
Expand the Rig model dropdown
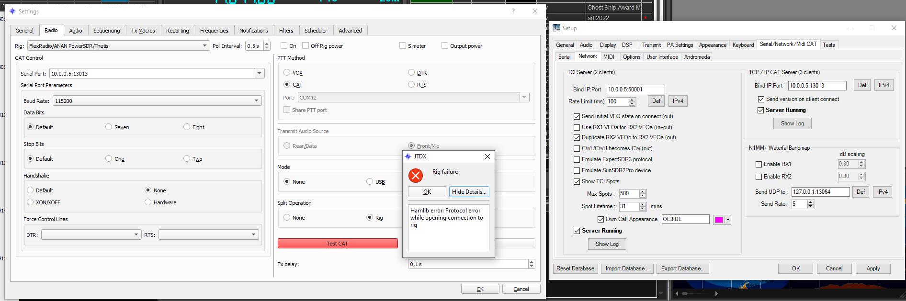204,46
